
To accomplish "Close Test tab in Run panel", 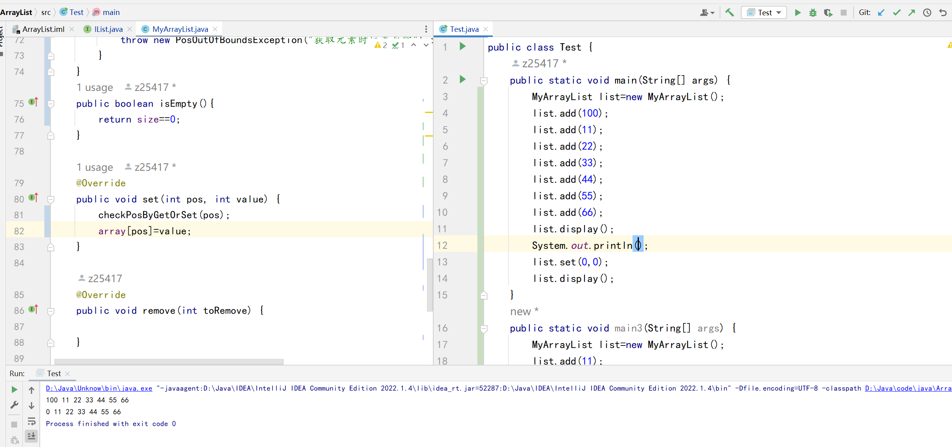I will click(67, 374).
